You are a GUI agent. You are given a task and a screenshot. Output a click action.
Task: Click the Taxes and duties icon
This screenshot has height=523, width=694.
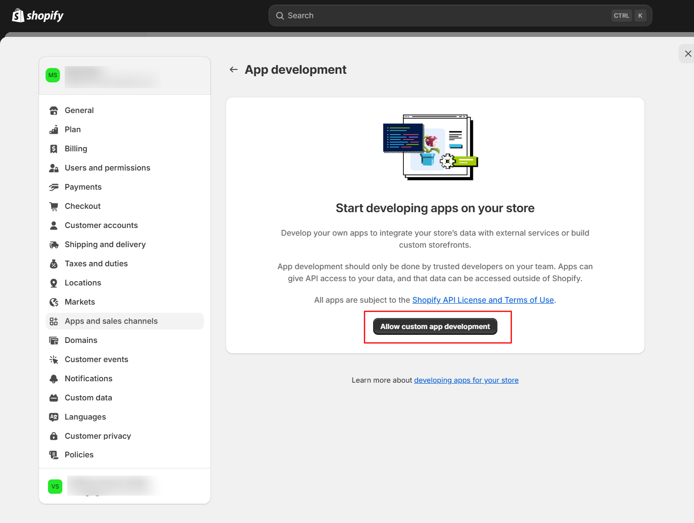pyautogui.click(x=54, y=263)
